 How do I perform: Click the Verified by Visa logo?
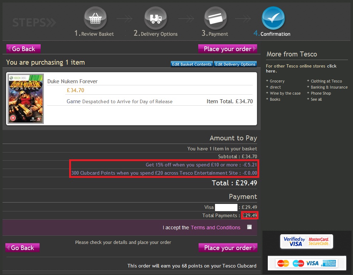point(293,241)
